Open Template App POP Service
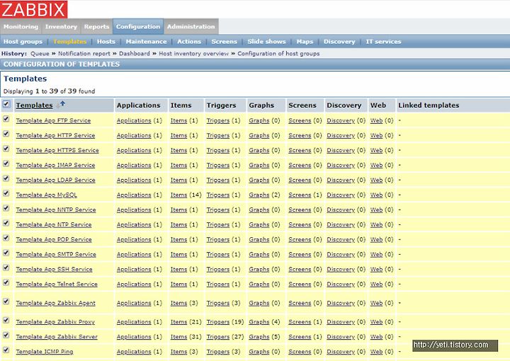Viewport: 510px width, 361px height. [x=54, y=240]
